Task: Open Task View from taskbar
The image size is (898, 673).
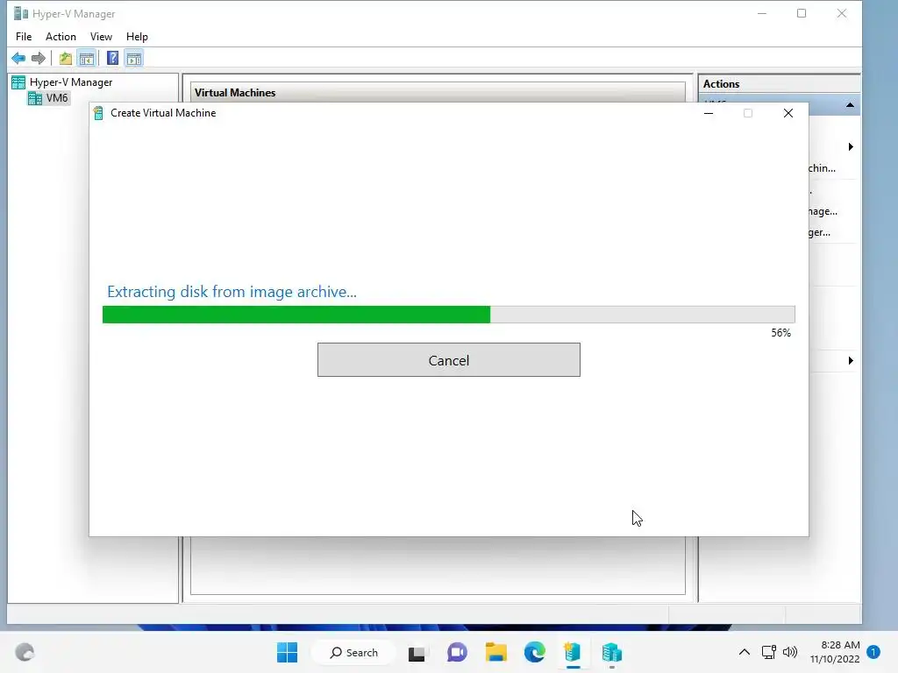Action: coord(417,652)
